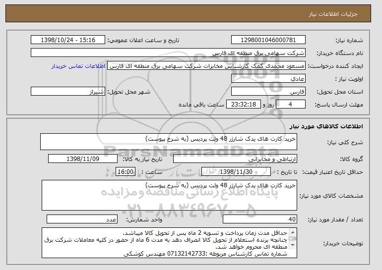
Task: Click the label توضیحات خریدار
Action: coord(343,243)
